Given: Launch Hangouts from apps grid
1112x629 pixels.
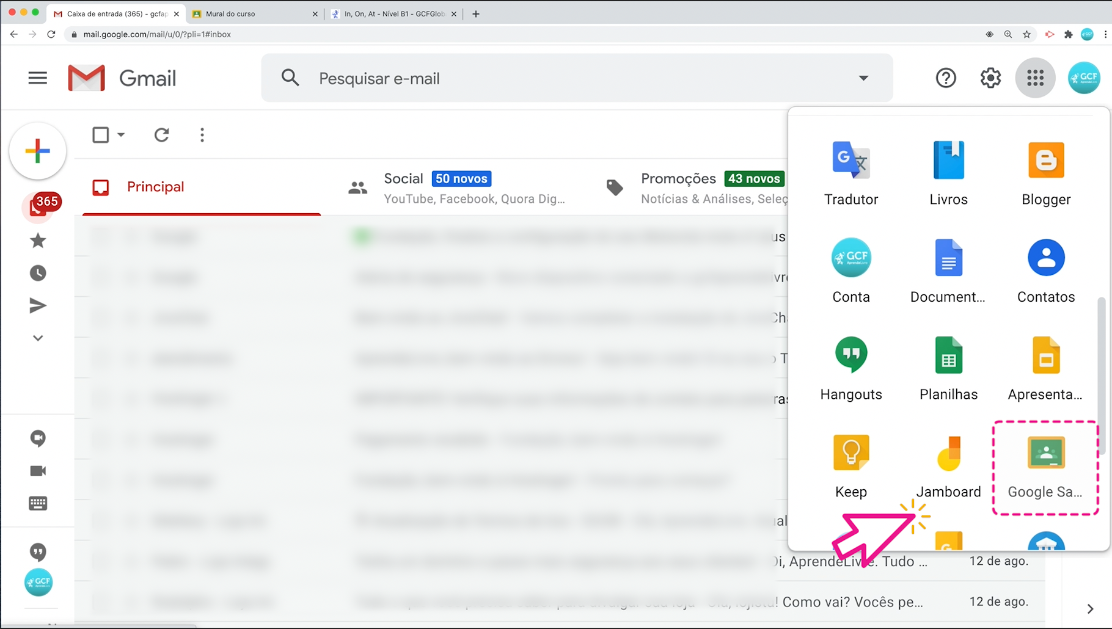Looking at the screenshot, I should pos(850,369).
